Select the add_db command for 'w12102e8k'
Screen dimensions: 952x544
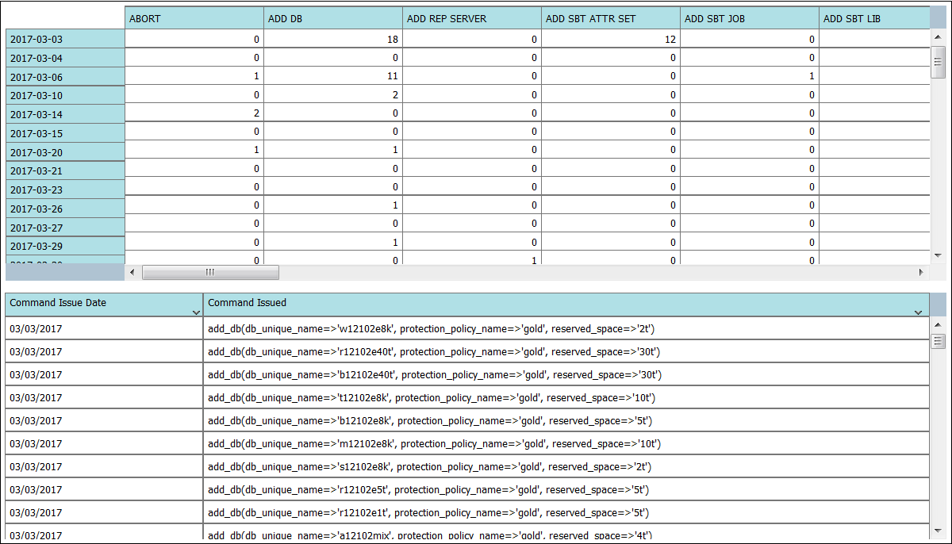click(x=566, y=328)
